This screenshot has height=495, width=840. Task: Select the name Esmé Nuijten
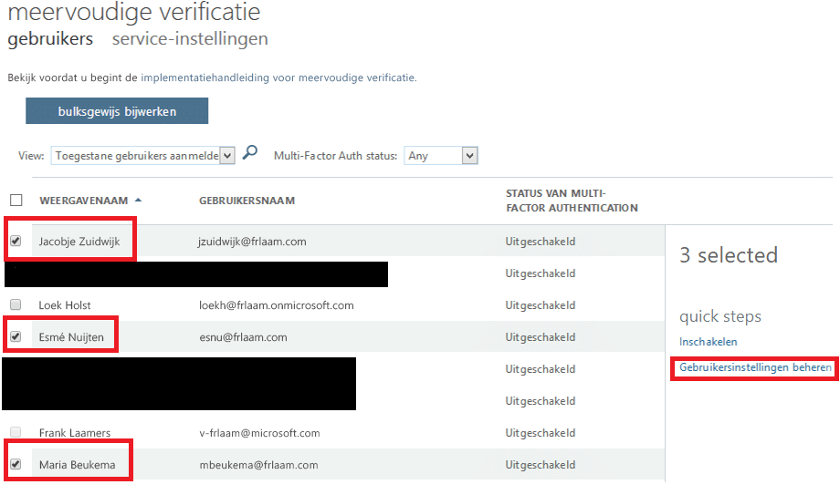[x=71, y=337]
